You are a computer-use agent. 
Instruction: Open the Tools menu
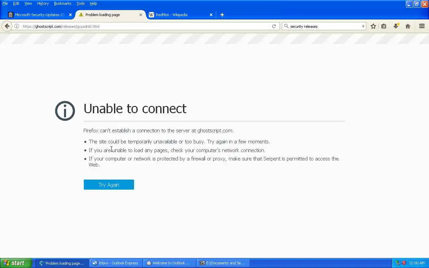[x=80, y=3]
